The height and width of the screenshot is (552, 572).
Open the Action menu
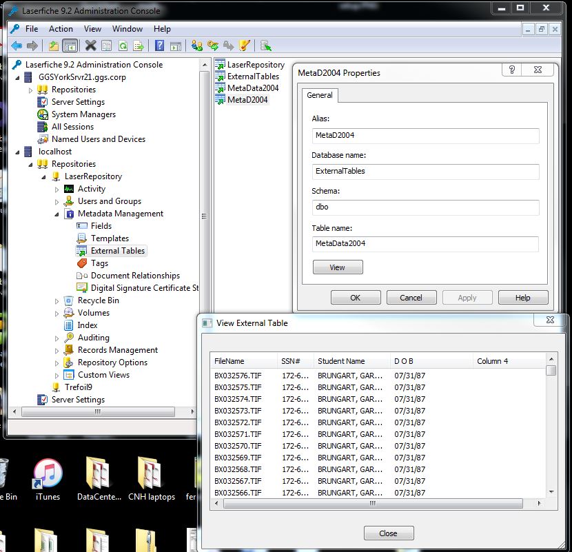61,29
